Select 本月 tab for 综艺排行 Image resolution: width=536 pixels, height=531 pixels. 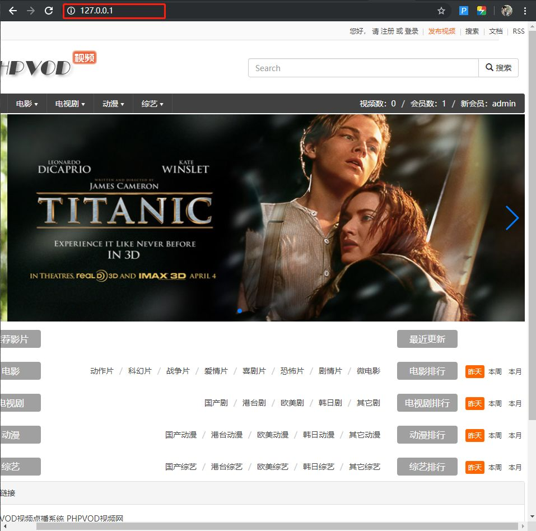click(x=515, y=467)
